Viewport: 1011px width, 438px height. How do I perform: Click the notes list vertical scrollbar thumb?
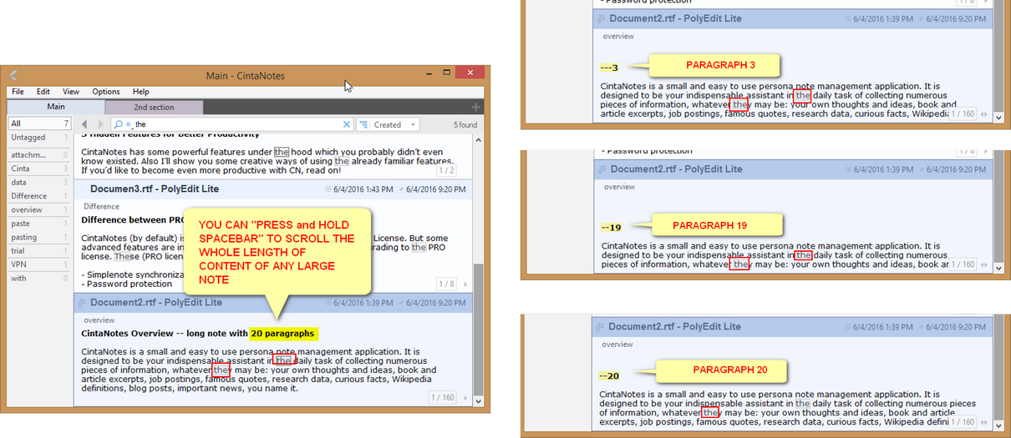click(478, 330)
